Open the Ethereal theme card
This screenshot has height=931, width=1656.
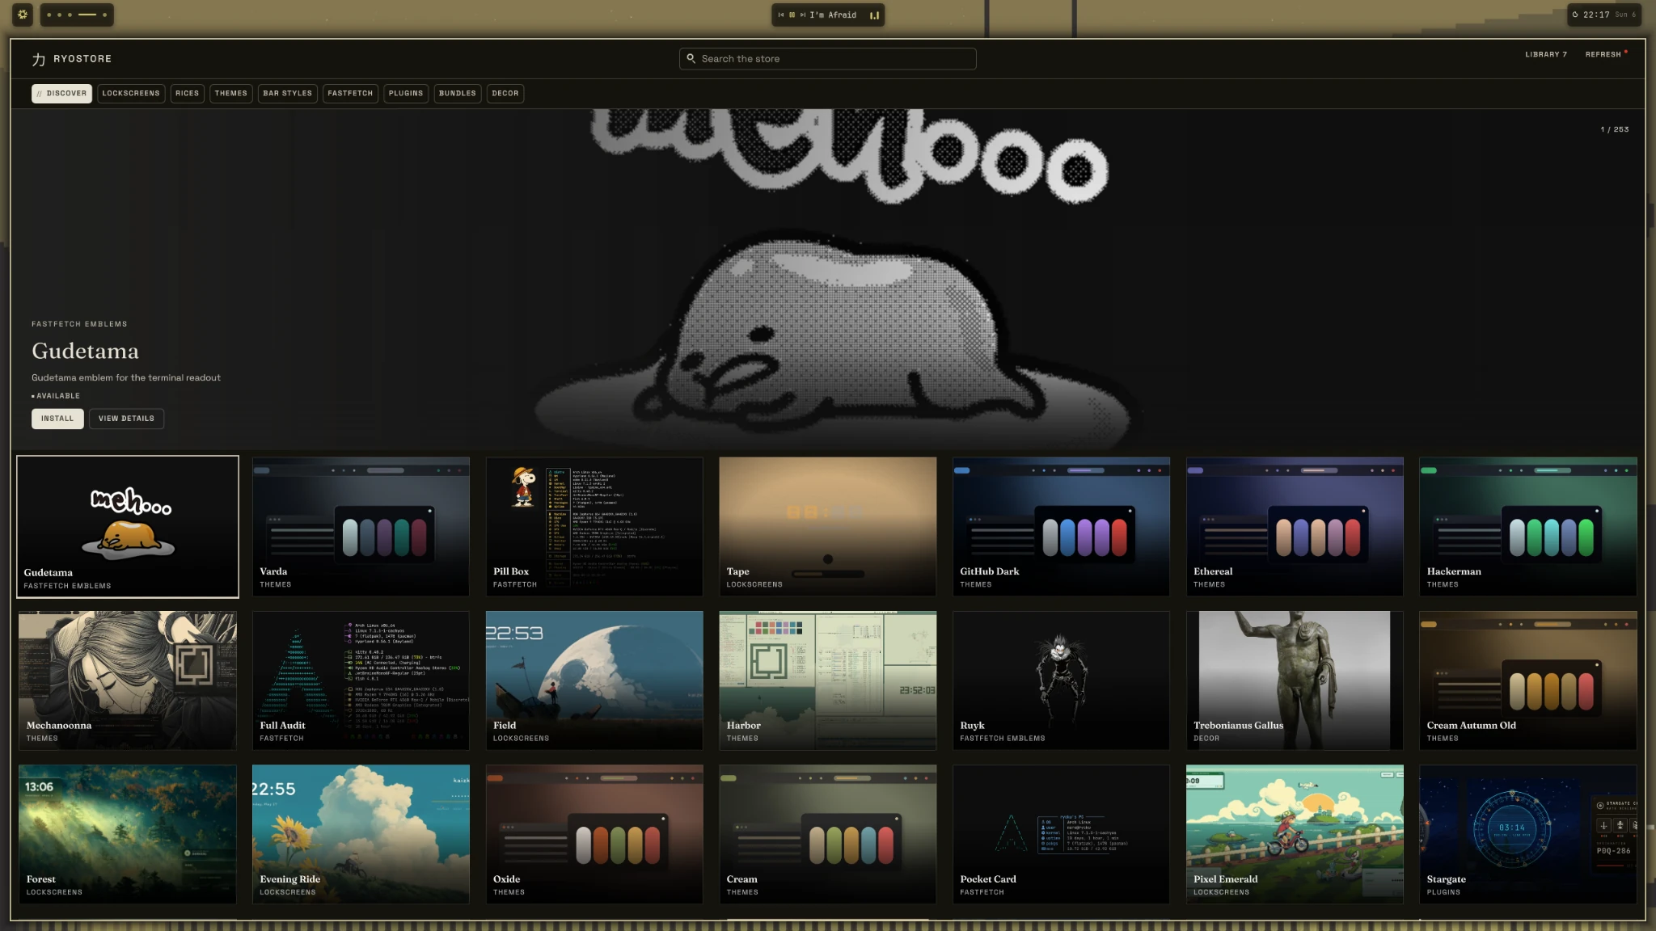[x=1295, y=527]
